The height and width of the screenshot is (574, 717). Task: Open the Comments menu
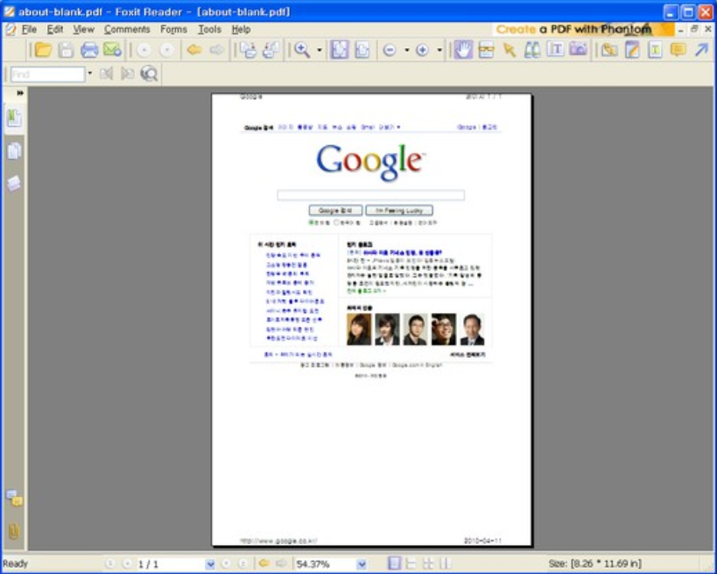tap(127, 29)
